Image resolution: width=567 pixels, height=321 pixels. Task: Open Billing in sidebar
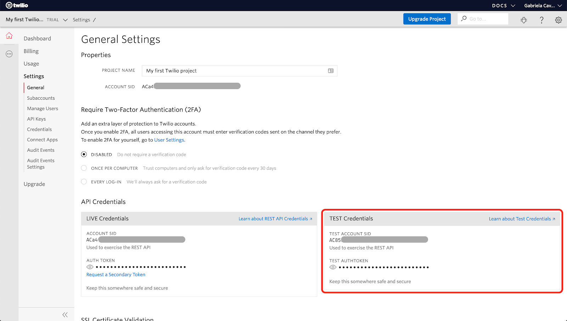(x=31, y=51)
